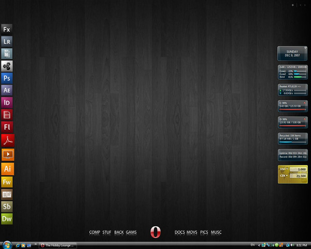Viewport: 311px width, 249px height.
Task: Click the volume speaker tray icon
Action: click(x=292, y=245)
